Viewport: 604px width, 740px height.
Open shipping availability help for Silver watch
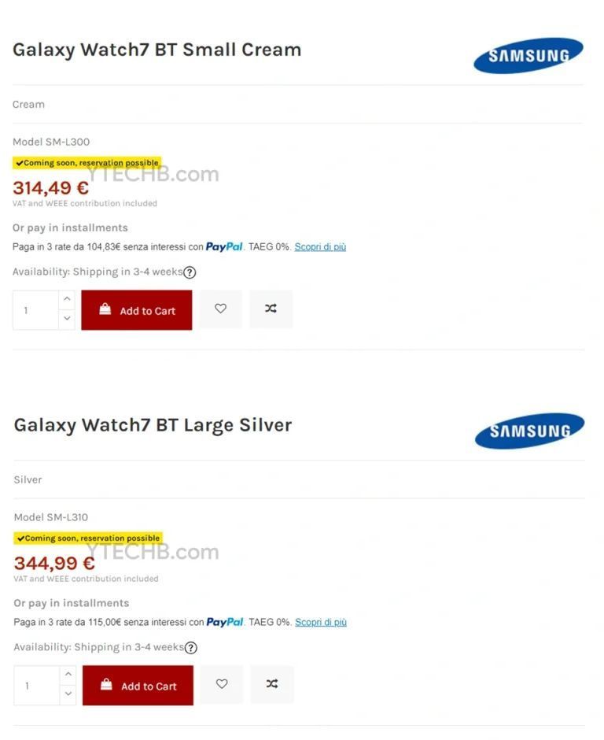(191, 648)
